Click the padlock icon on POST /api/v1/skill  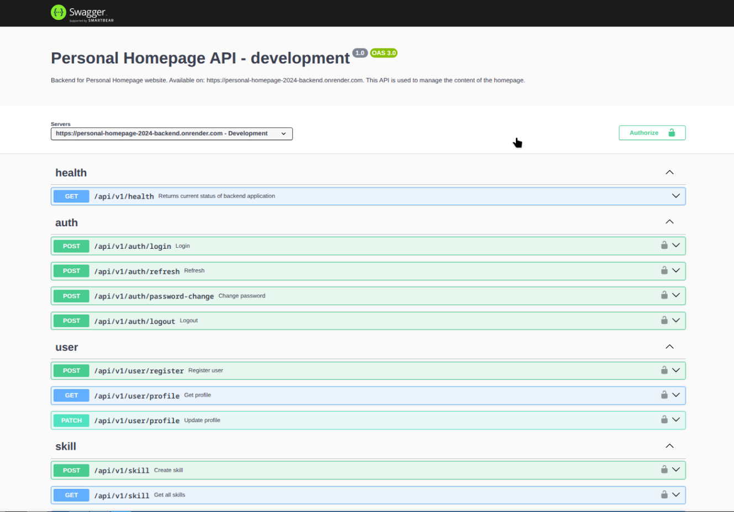pos(664,470)
